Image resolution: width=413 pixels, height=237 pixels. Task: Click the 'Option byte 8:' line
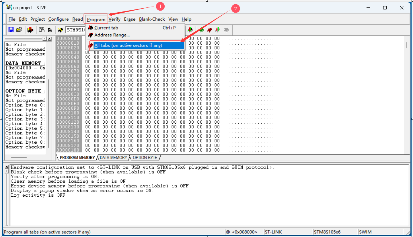[x=25, y=142]
